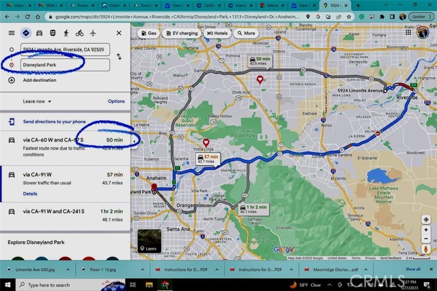This screenshot has height=291, width=437.
Task: Select walking travel mode
Action: coord(66,33)
